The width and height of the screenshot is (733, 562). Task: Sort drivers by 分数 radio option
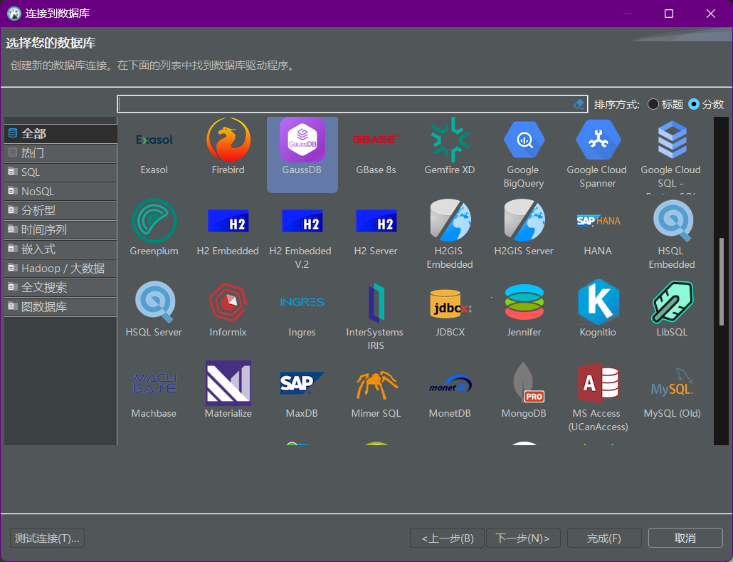[707, 105]
